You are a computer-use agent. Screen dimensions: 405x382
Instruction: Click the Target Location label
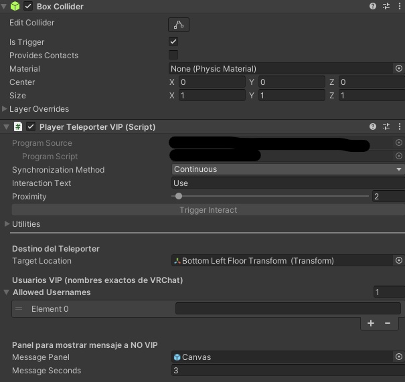pyautogui.click(x=42, y=261)
